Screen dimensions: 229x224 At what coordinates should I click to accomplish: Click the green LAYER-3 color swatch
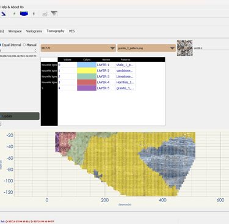[87, 77]
